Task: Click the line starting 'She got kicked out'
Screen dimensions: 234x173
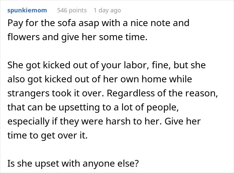Action: tap(107, 65)
